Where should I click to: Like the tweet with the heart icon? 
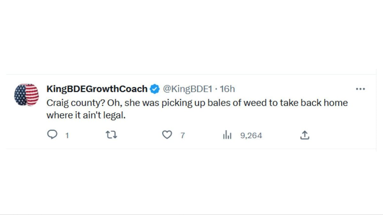click(x=167, y=135)
